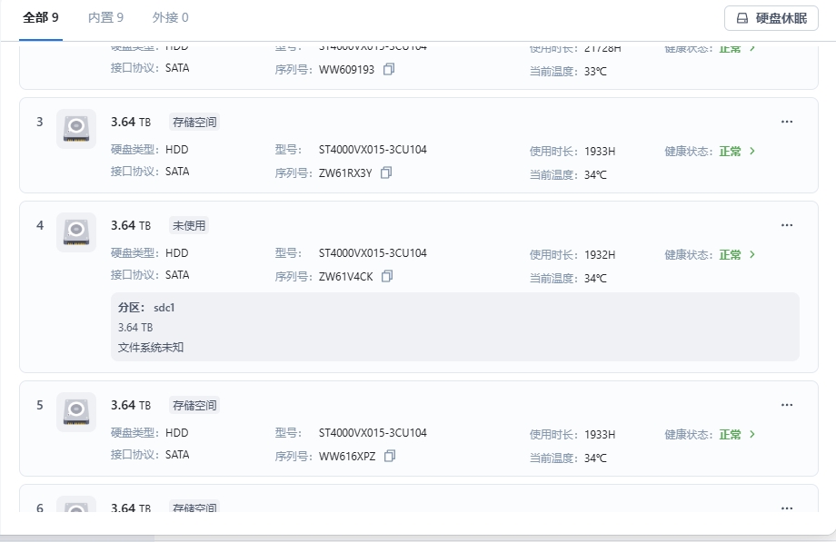This screenshot has height=542, width=836.
Task: Select serial number text WW616XPZ
Action: coord(347,457)
